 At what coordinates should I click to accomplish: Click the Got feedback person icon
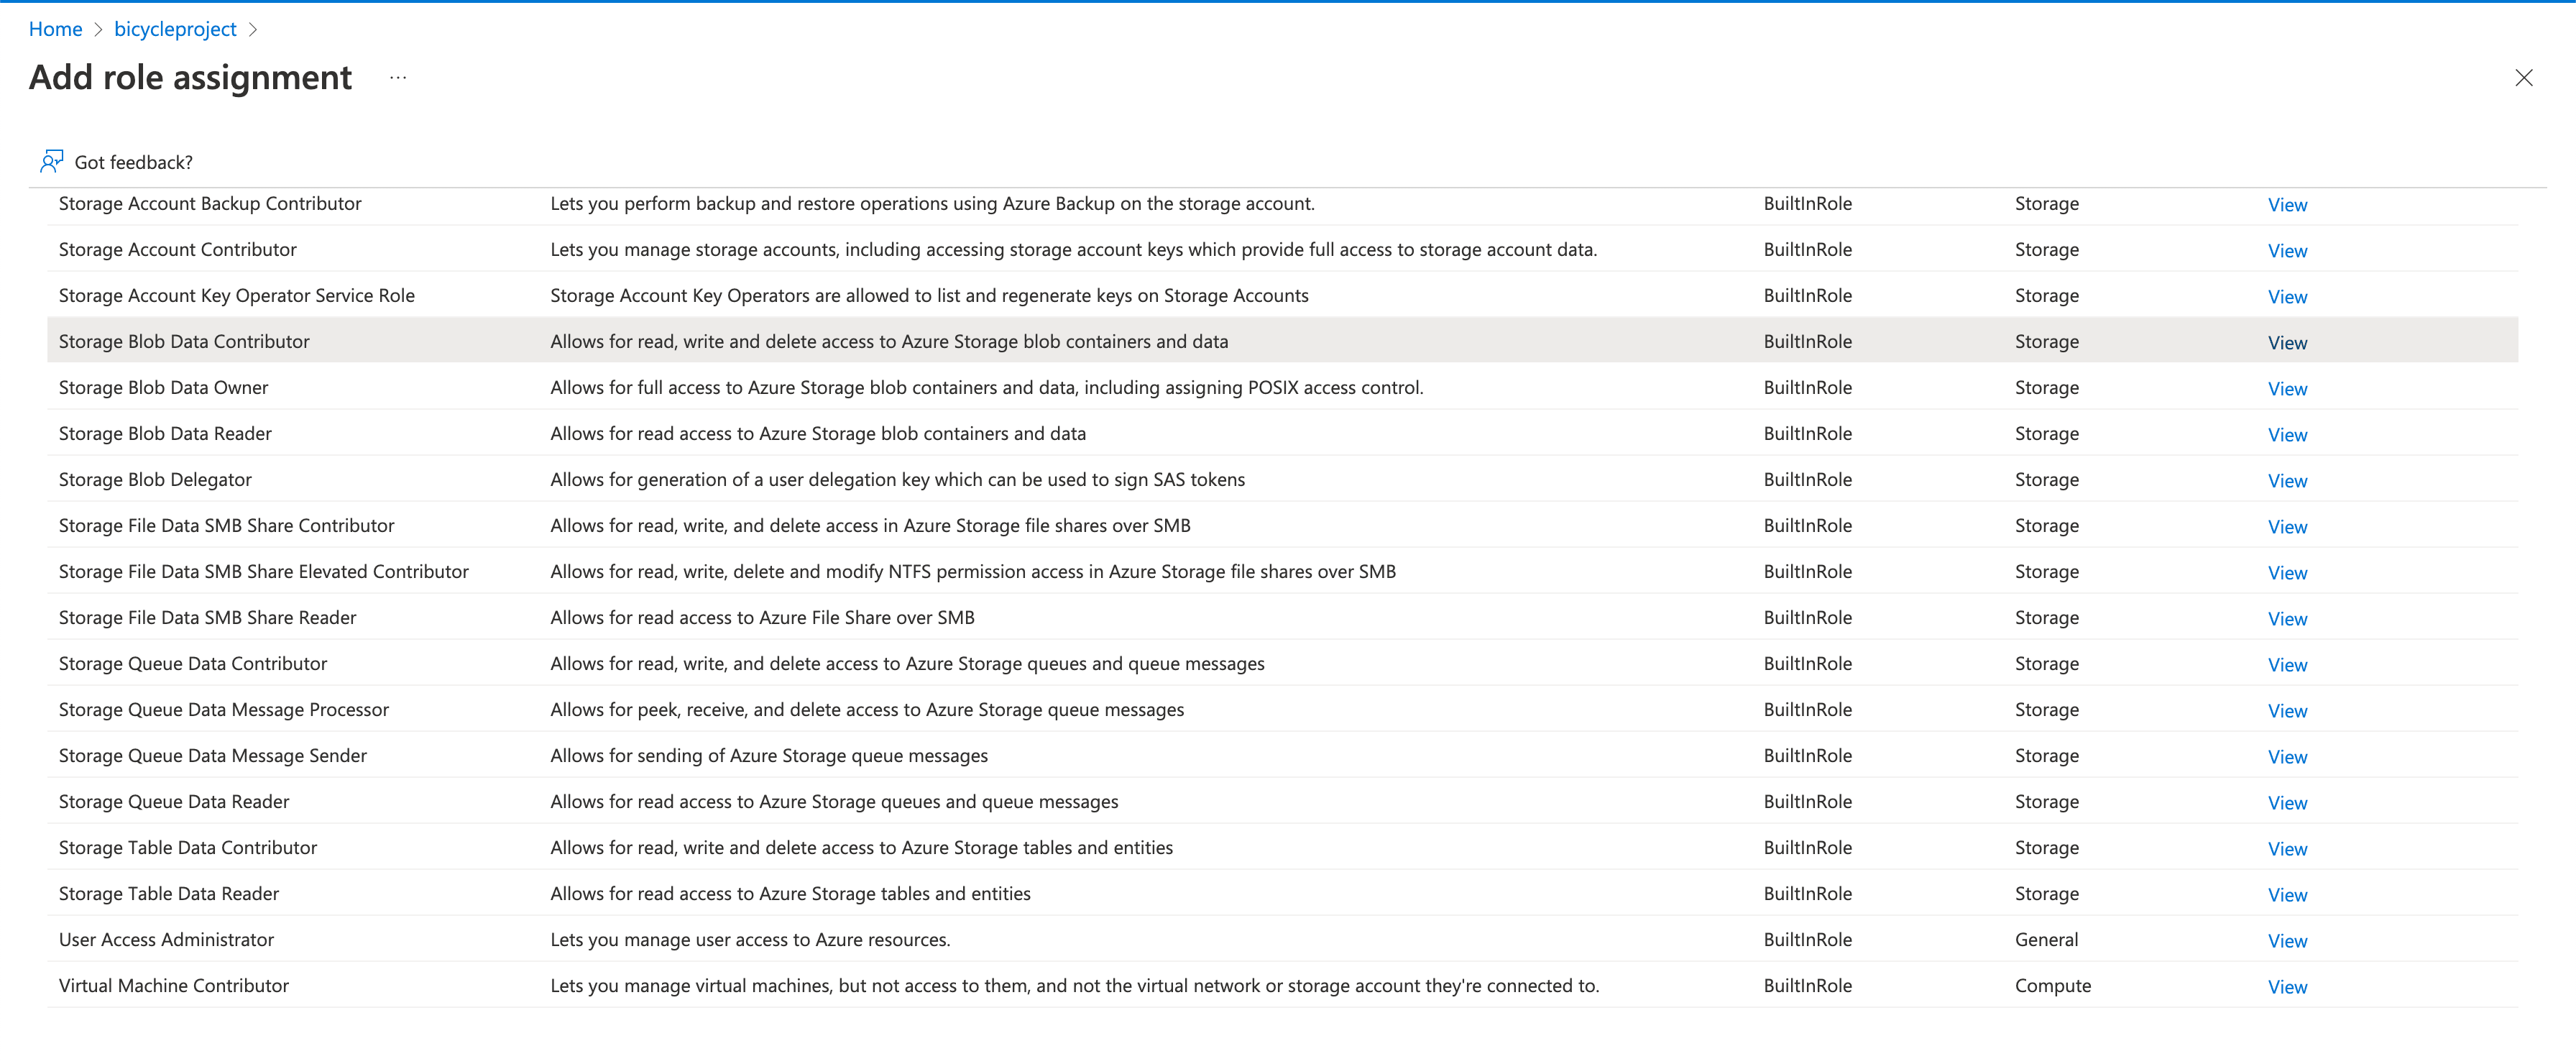point(51,161)
